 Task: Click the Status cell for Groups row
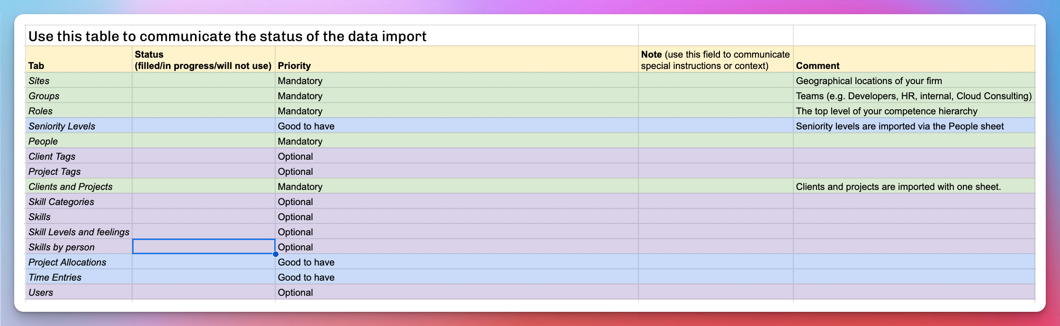[x=203, y=95]
